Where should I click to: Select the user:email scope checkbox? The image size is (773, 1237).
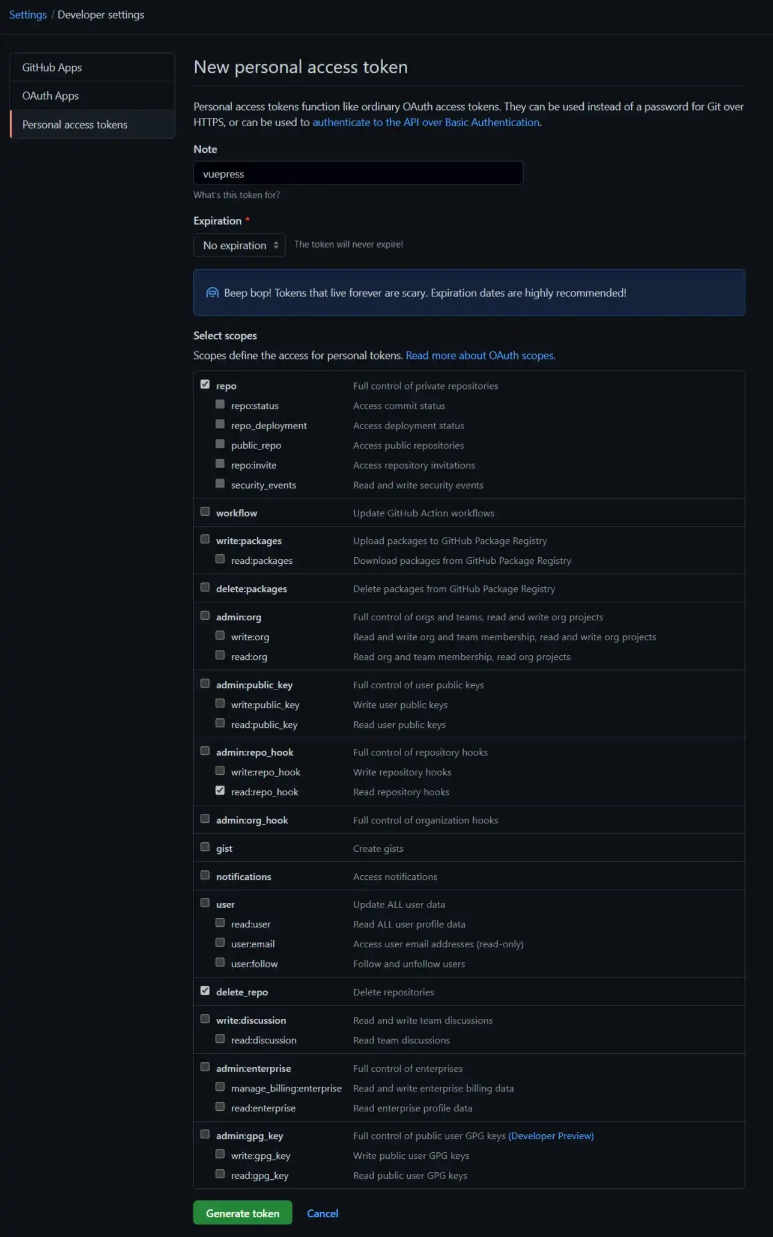220,942
